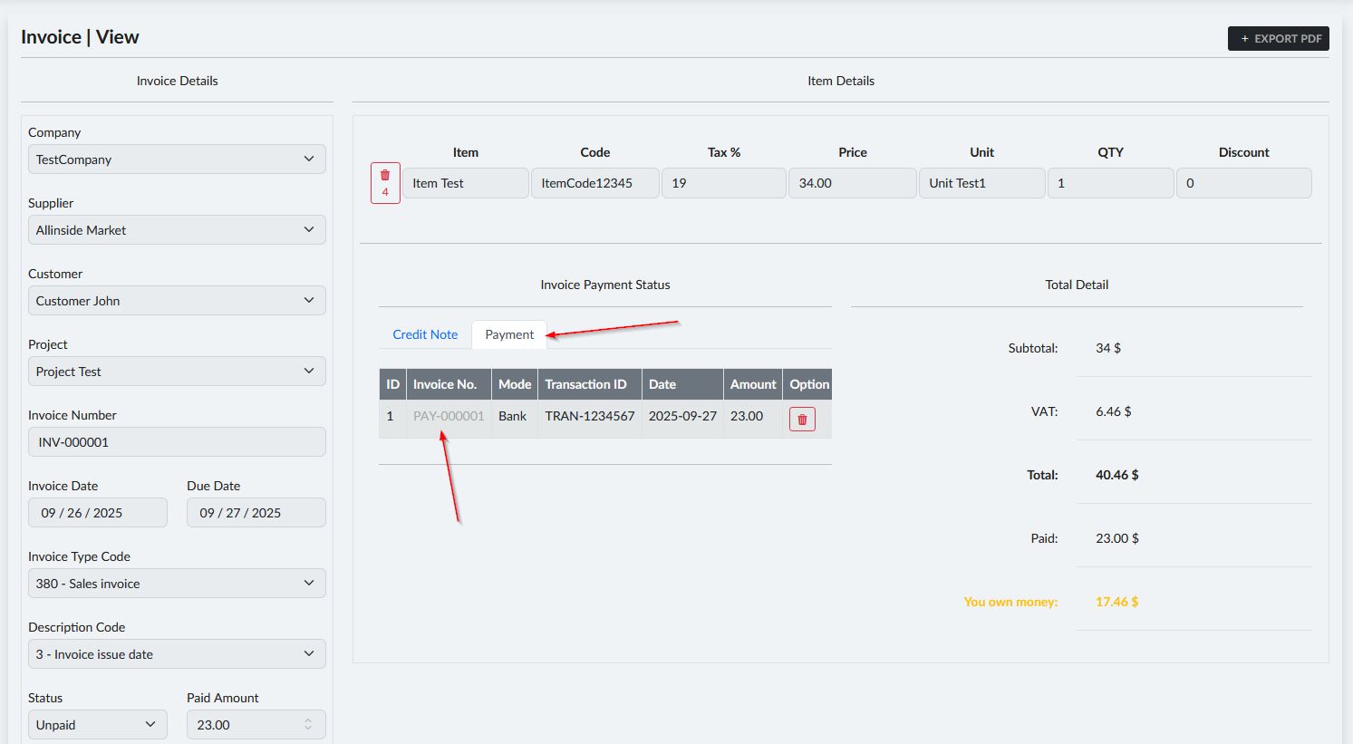
Task: Open the Status dropdown
Action: pyautogui.click(x=97, y=725)
